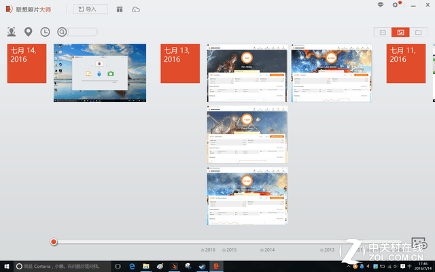The height and width of the screenshot is (272, 435).
Task: Switch to calendar view mode
Action: [x=383, y=32]
